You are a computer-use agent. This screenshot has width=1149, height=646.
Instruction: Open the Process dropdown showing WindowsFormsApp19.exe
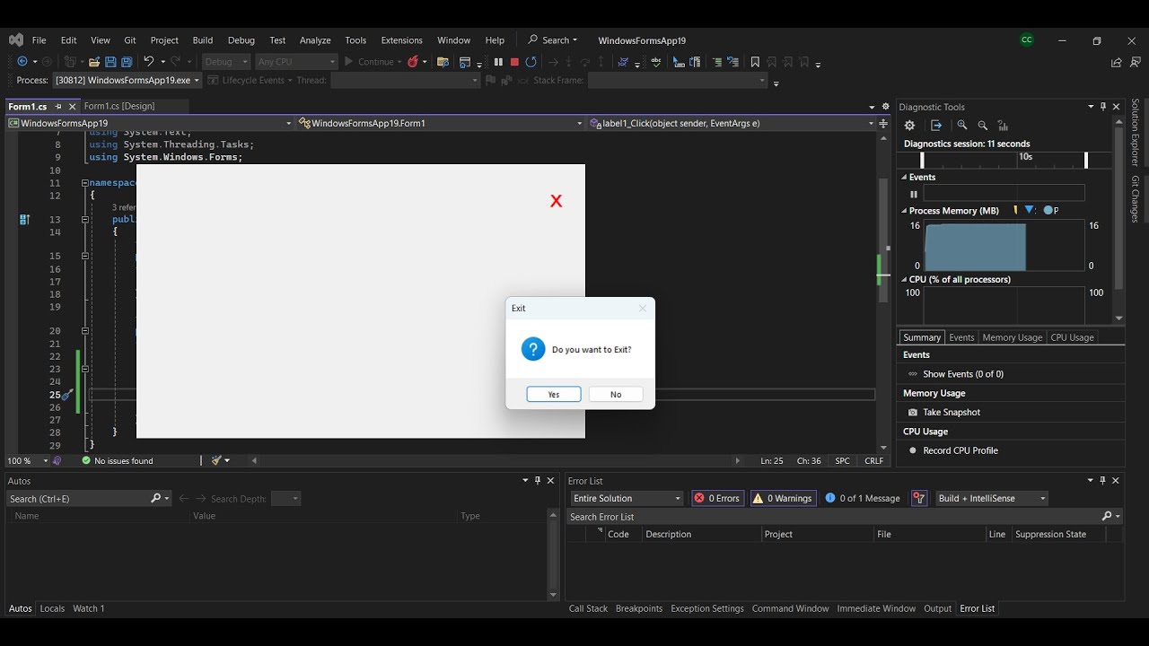point(127,80)
